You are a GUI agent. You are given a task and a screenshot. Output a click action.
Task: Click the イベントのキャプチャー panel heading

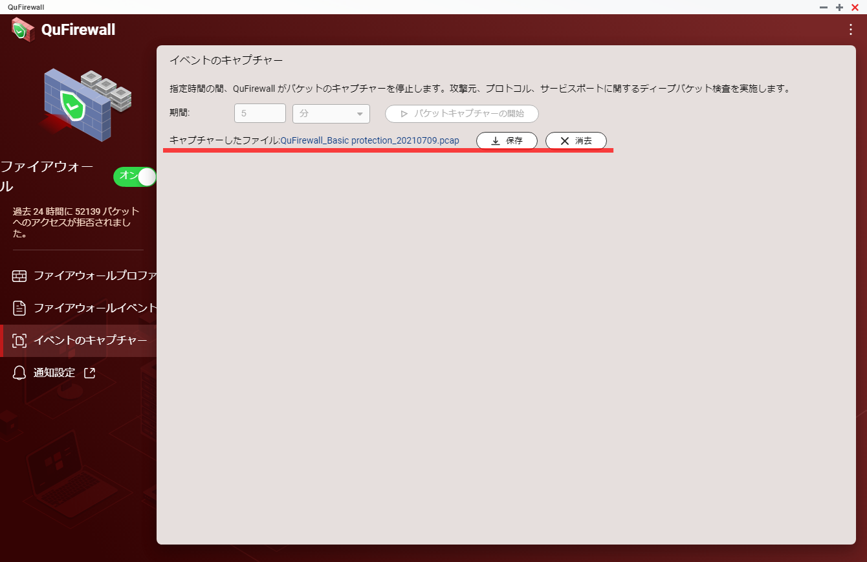(x=226, y=60)
